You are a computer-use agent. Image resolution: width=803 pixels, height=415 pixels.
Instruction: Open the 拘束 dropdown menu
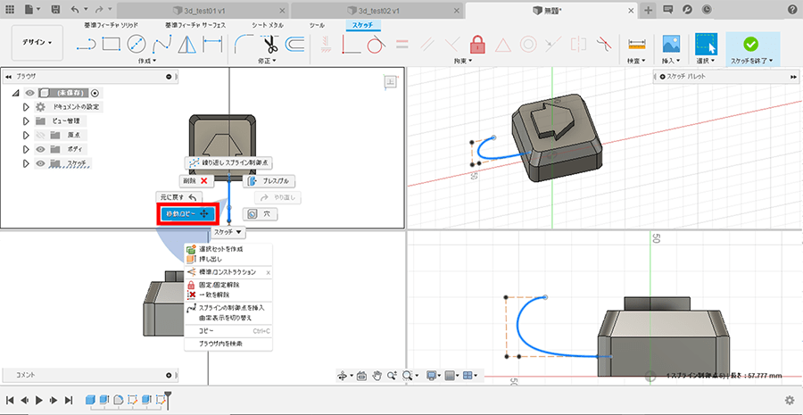(x=463, y=61)
